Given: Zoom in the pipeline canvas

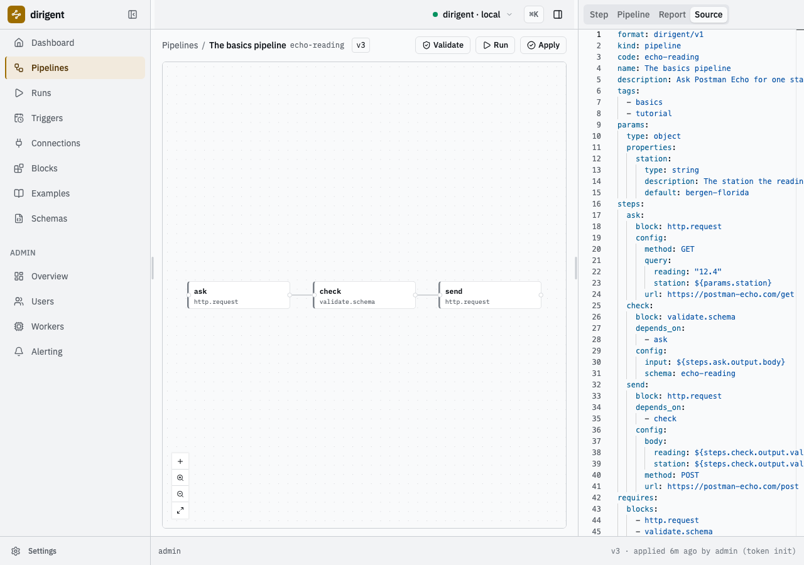Looking at the screenshot, I should pos(180,478).
